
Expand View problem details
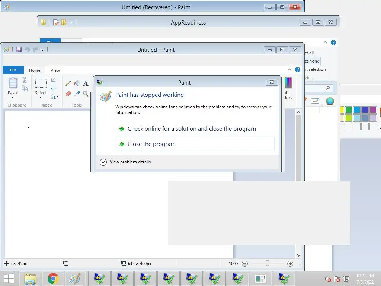(x=125, y=162)
